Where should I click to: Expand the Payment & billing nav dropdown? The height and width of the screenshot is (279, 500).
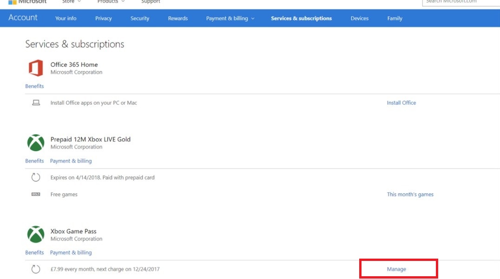pyautogui.click(x=230, y=19)
